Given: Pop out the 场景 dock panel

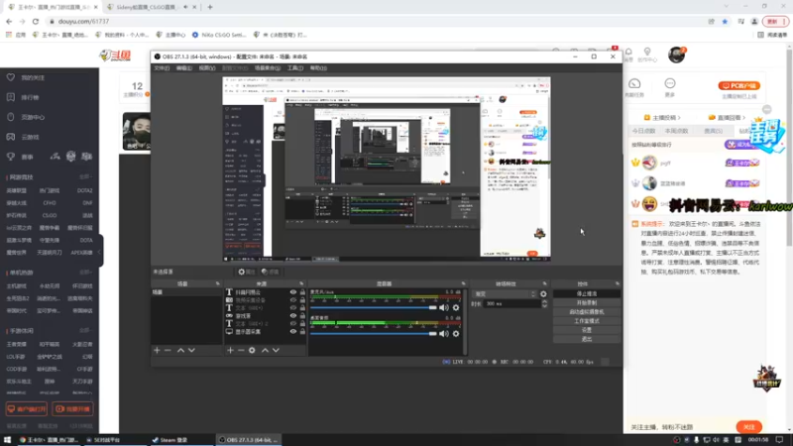Looking at the screenshot, I should pyautogui.click(x=217, y=283).
